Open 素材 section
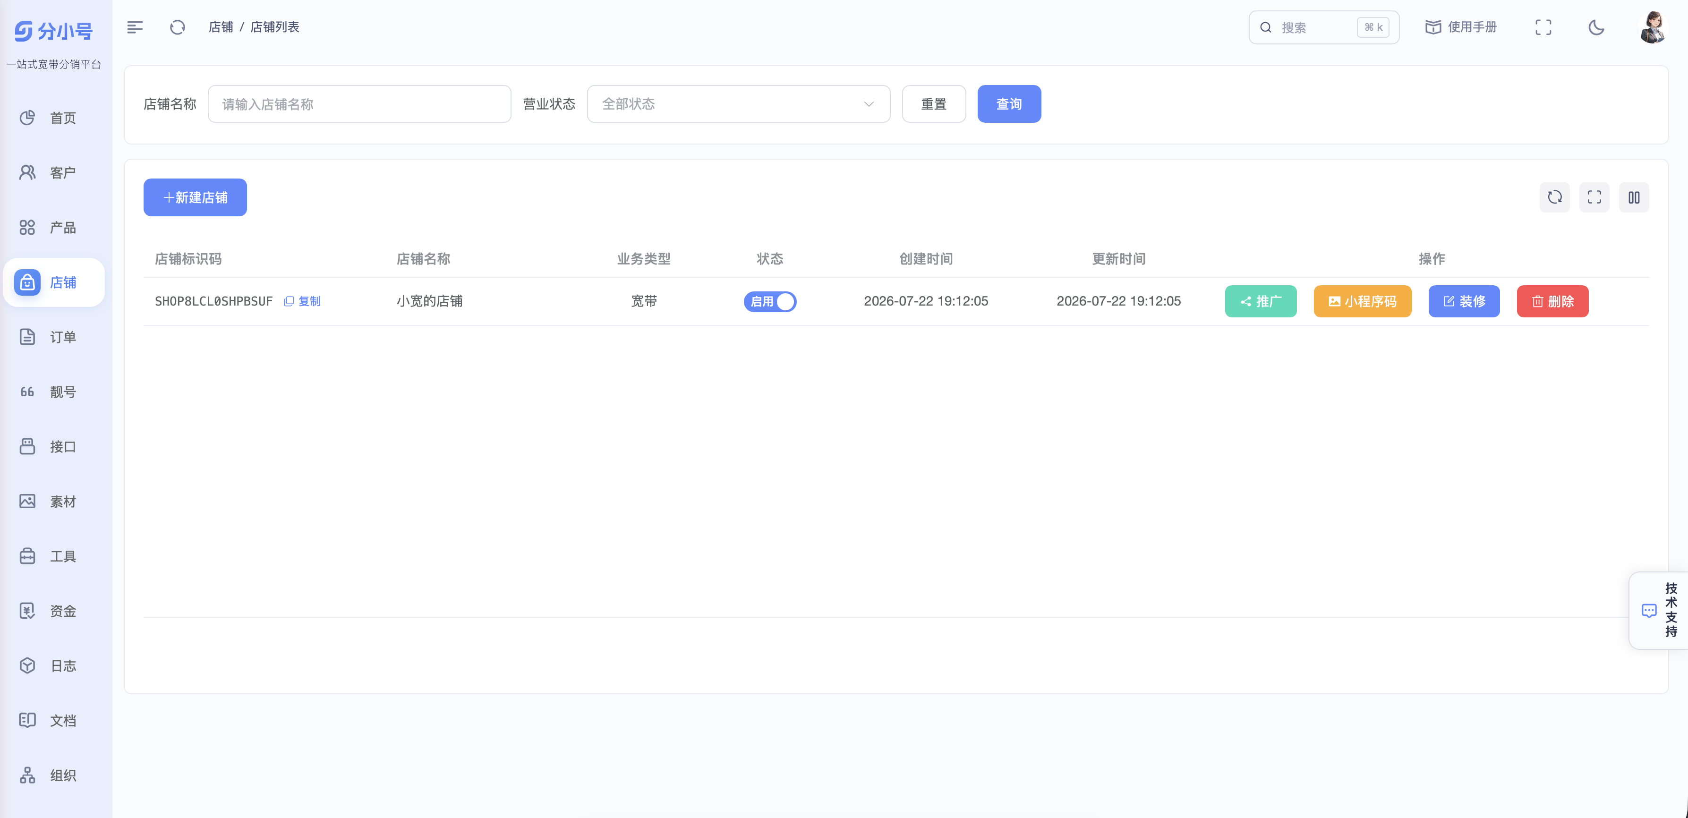The width and height of the screenshot is (1688, 818). click(54, 502)
